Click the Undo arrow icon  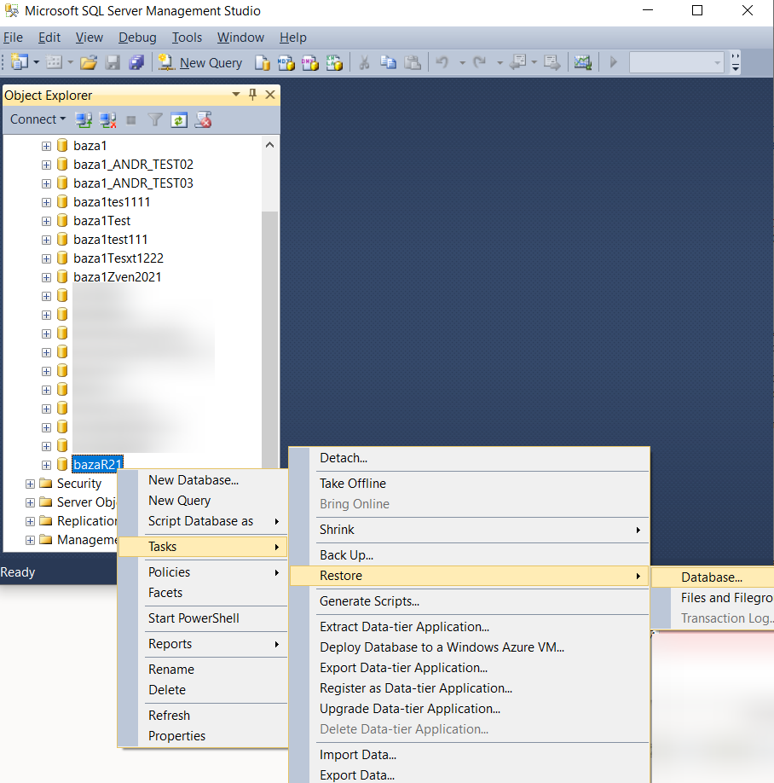[x=442, y=62]
